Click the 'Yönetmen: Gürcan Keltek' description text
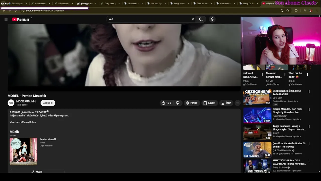This screenshot has height=181, width=321. pyautogui.click(x=23, y=122)
